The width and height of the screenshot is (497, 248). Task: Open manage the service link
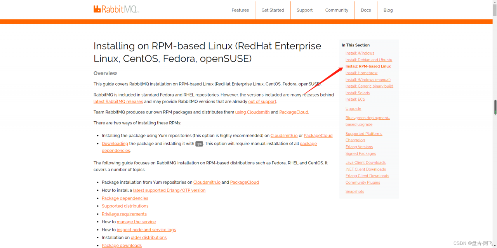pyautogui.click(x=136, y=222)
